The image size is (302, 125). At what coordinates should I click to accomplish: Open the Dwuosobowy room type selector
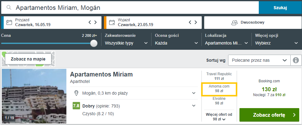253,22
